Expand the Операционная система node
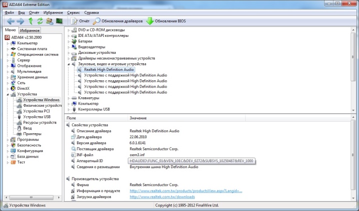 point(7,54)
